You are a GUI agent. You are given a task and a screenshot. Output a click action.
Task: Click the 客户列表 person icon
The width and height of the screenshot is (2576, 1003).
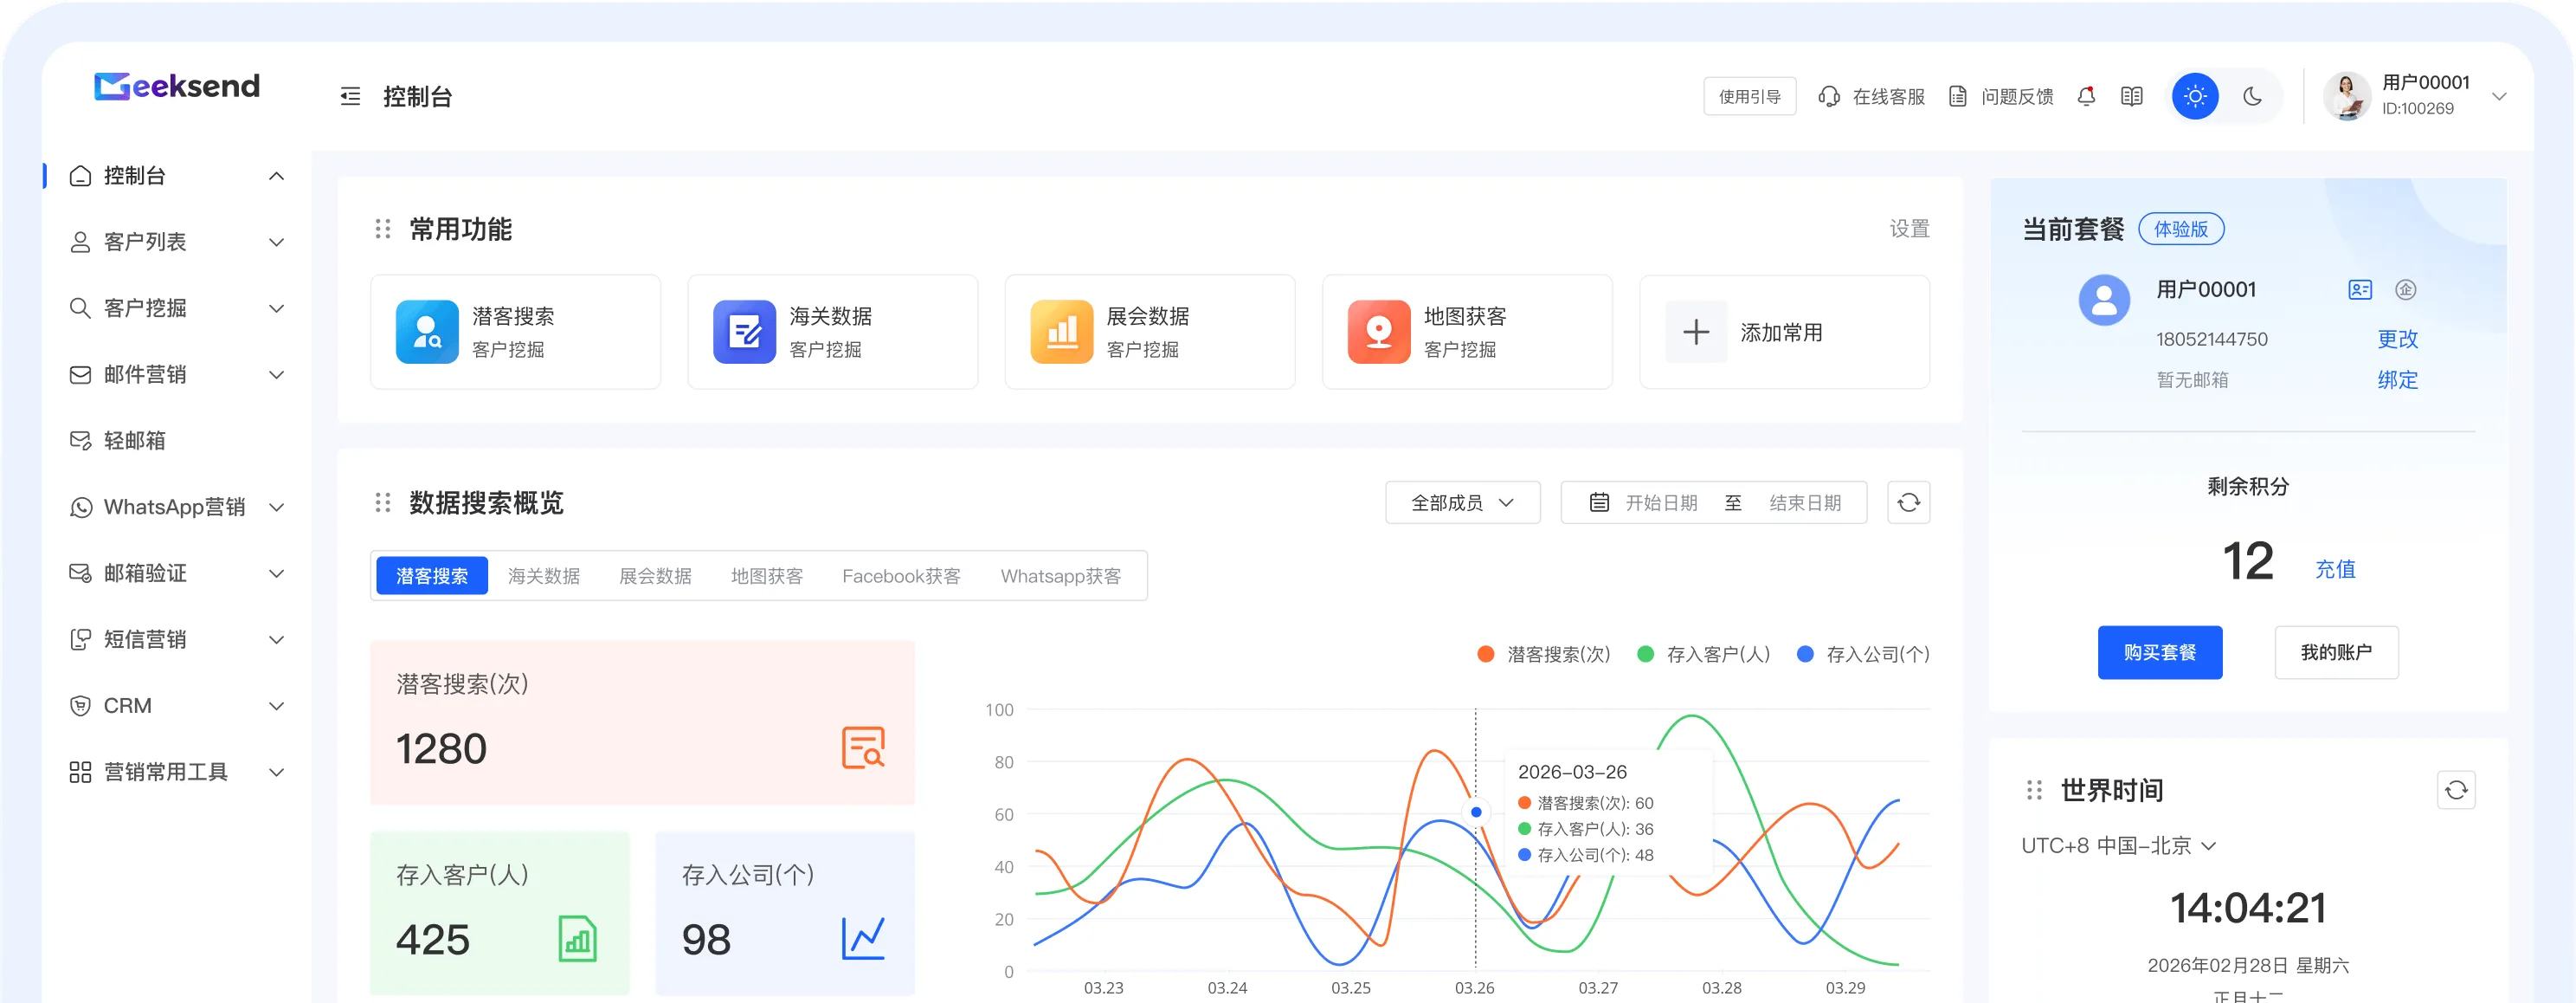[x=80, y=243]
